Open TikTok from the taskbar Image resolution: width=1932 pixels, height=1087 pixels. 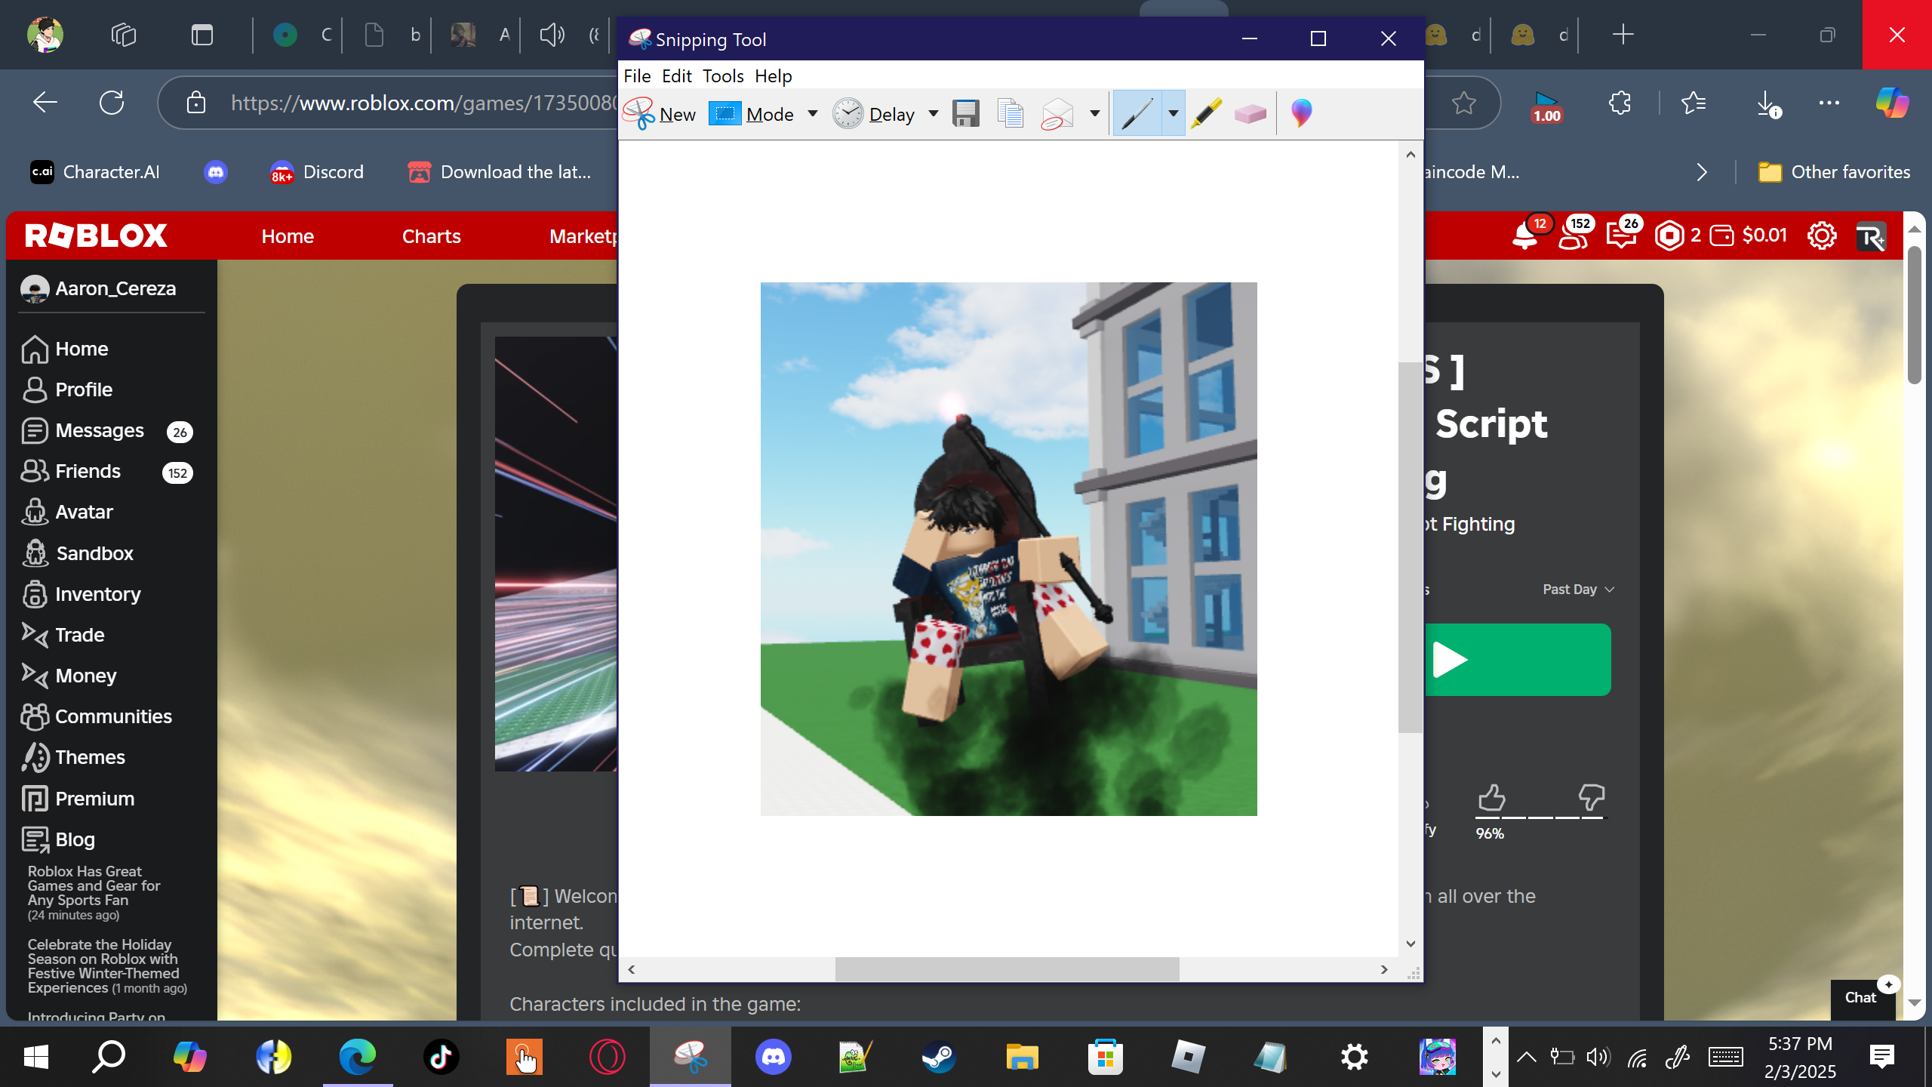(x=441, y=1057)
